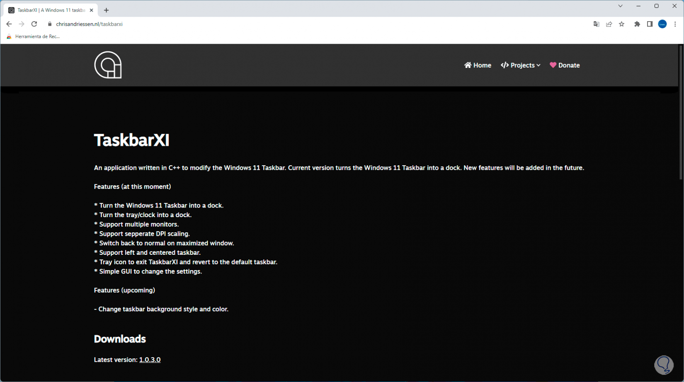Reload the page with the refresh icon
The width and height of the screenshot is (684, 382).
[x=34, y=24]
